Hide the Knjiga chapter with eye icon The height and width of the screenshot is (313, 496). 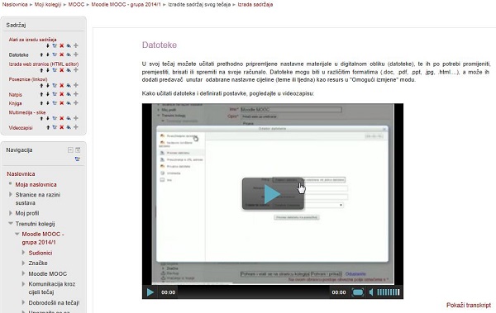[x=69, y=103]
